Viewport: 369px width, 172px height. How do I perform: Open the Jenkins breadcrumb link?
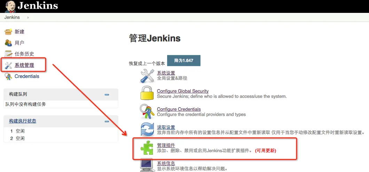point(12,17)
